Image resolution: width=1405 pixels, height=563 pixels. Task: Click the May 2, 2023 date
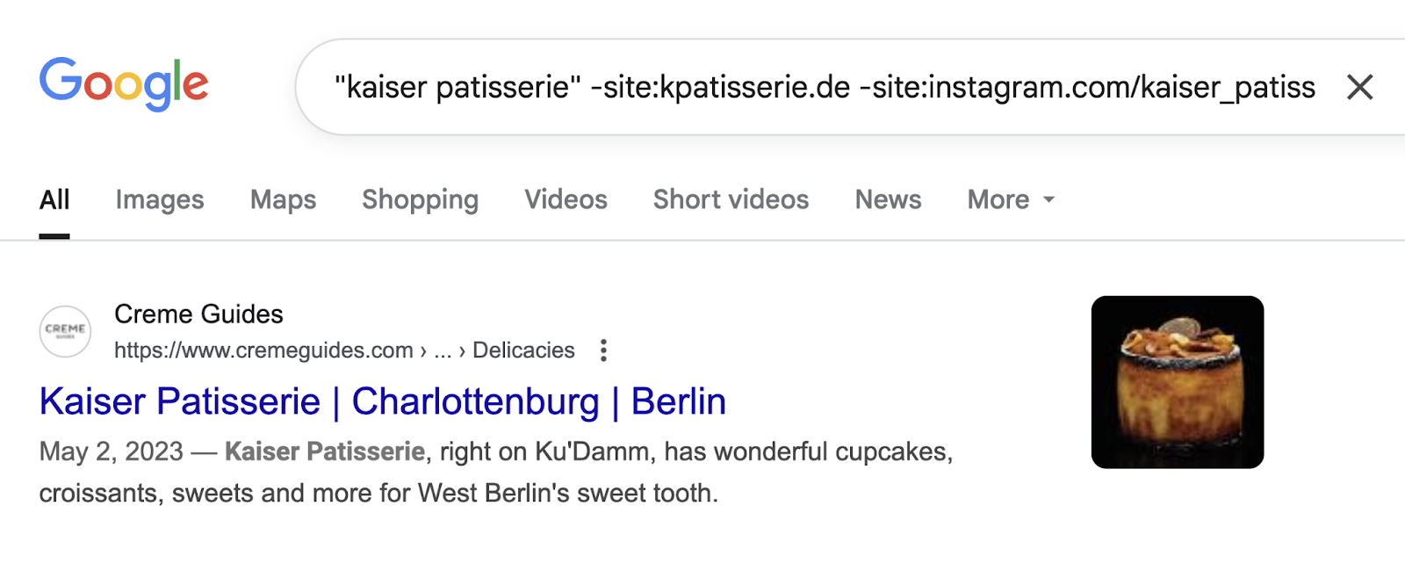[x=111, y=451]
